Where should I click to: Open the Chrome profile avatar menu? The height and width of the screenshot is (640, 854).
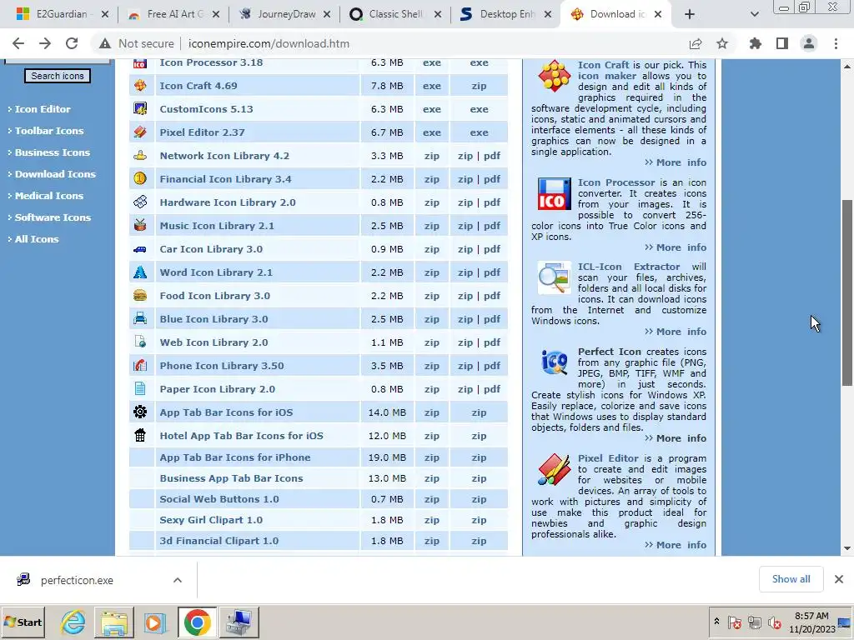pos(809,43)
